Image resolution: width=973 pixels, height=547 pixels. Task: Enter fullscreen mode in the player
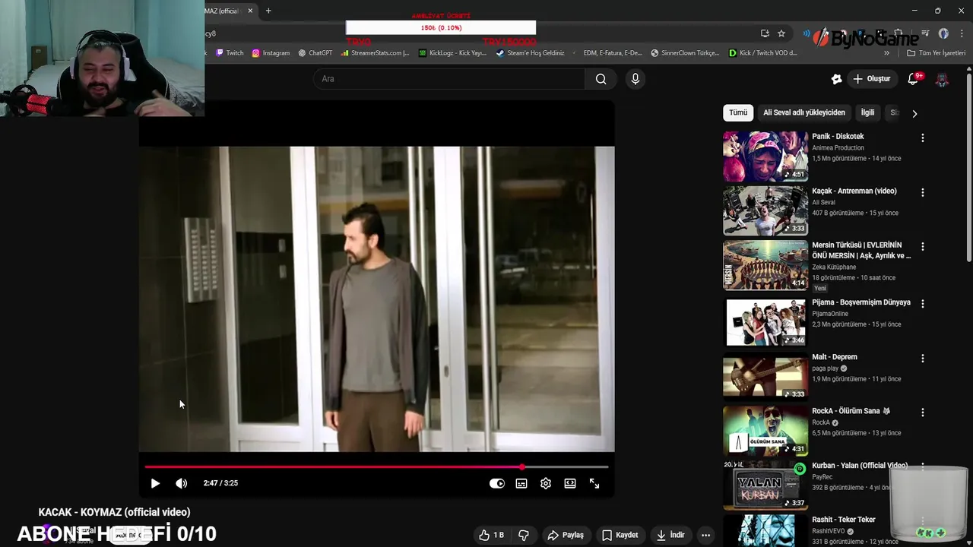594,483
